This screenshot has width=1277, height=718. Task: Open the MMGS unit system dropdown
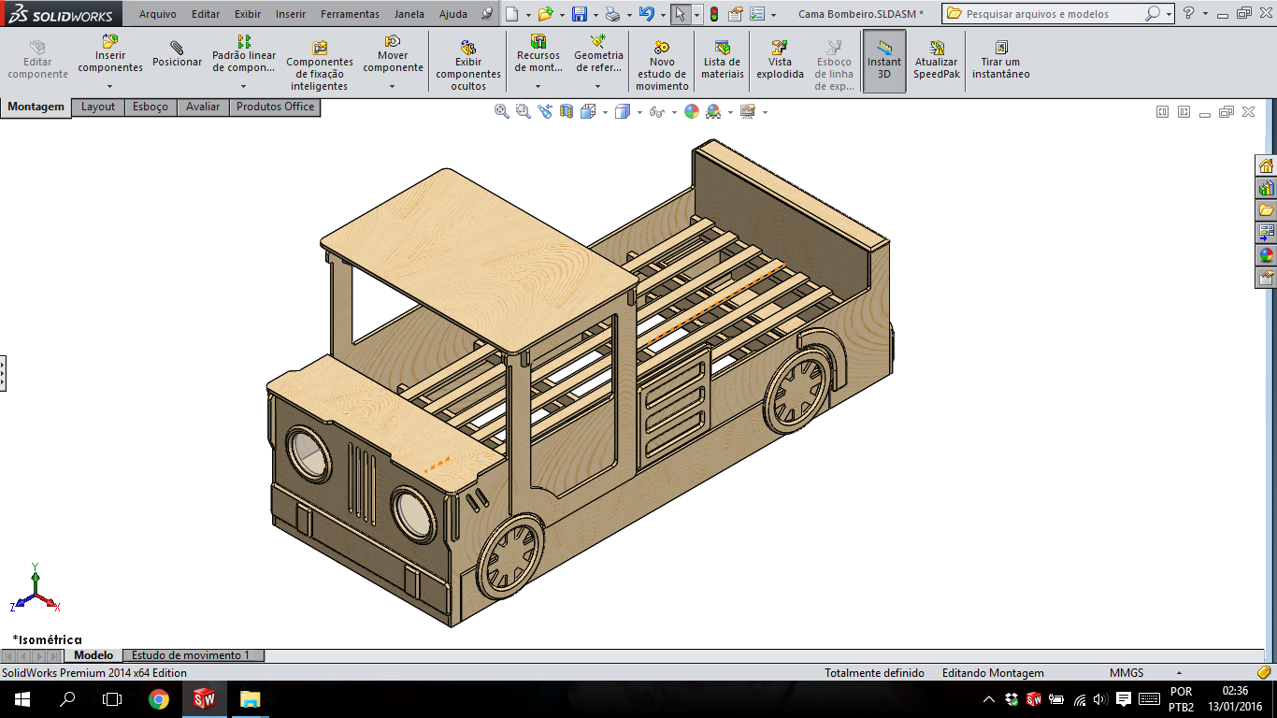[x=1178, y=673]
